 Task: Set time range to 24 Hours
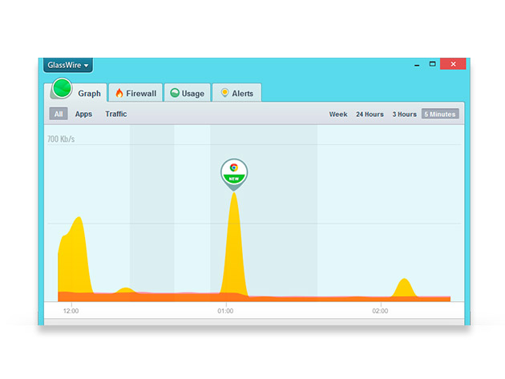click(370, 115)
